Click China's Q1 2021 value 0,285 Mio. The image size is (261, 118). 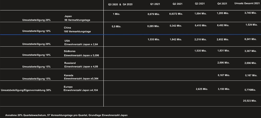coord(153,26)
